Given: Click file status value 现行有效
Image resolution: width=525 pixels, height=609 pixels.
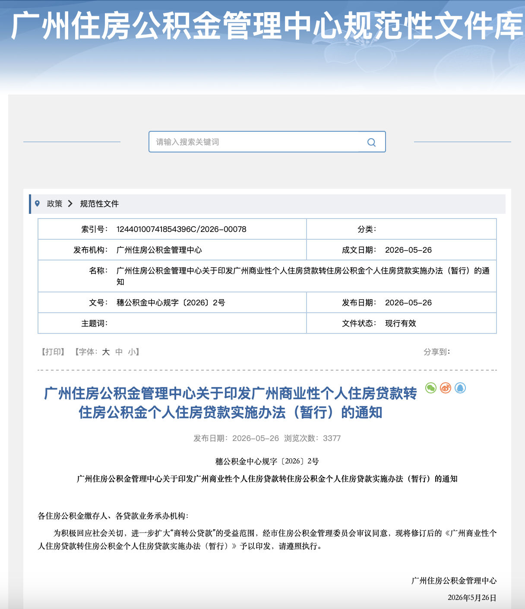Looking at the screenshot, I should (x=401, y=324).
